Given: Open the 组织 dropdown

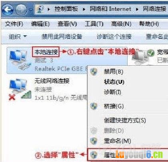Looking at the screenshot, I should point(18,36).
